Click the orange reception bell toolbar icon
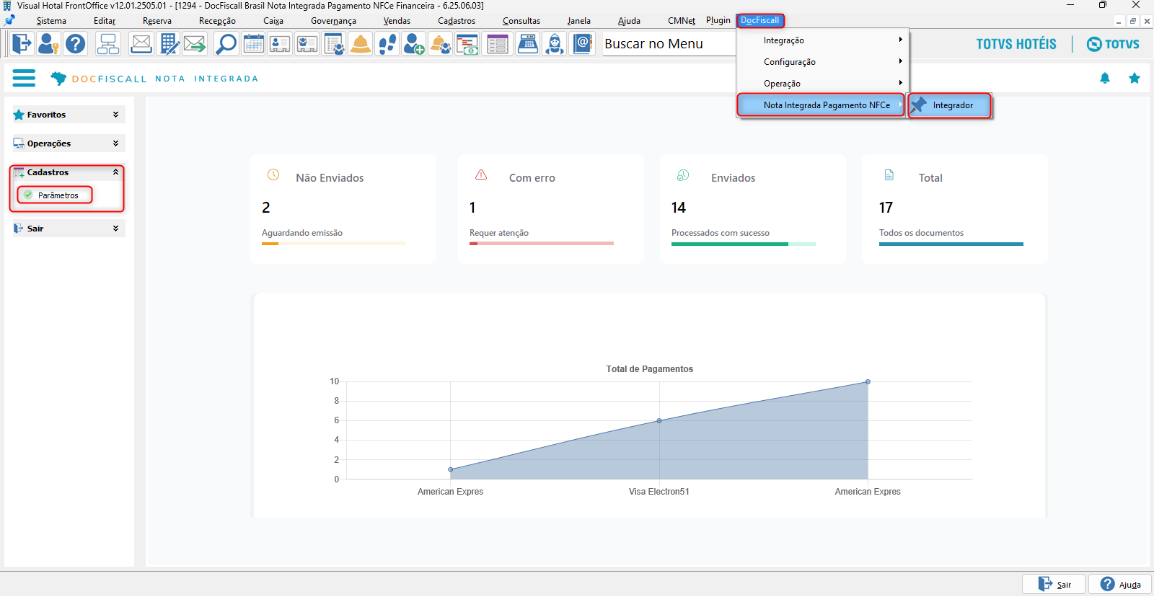This screenshot has width=1154, height=597. (x=360, y=44)
